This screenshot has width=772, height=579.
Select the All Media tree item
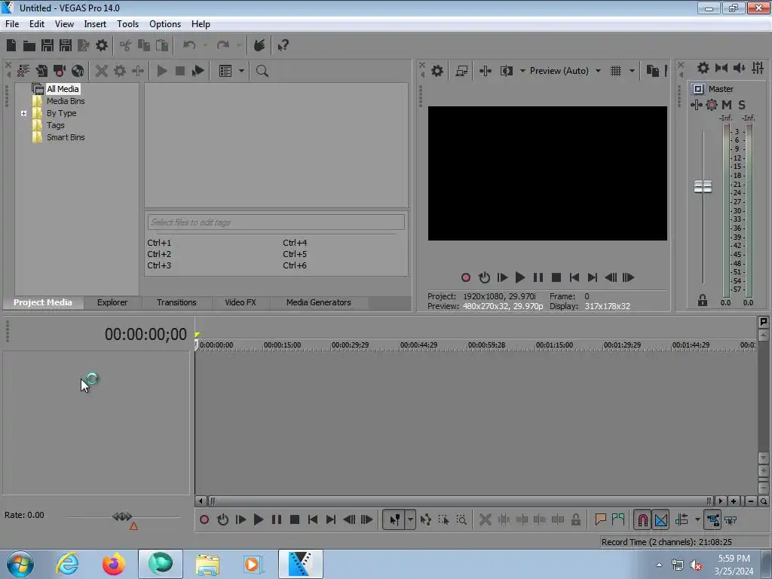tap(63, 89)
